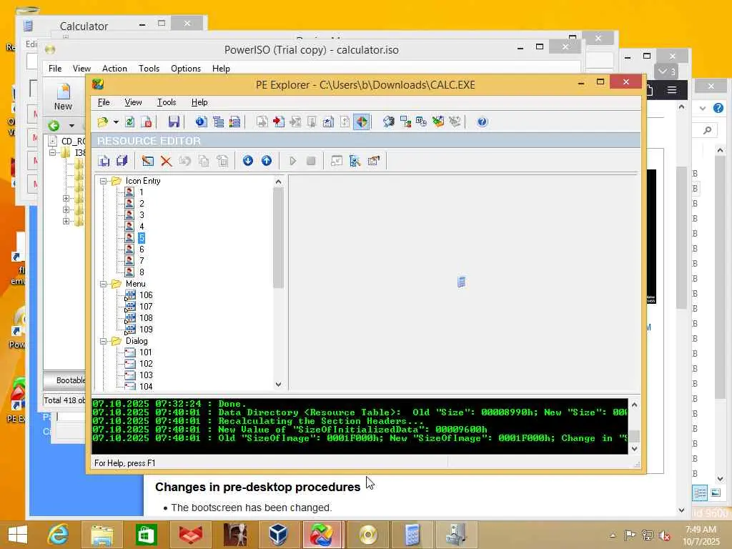Open the dependency scanner tree icon
The height and width of the screenshot is (549, 732).
tap(405, 122)
